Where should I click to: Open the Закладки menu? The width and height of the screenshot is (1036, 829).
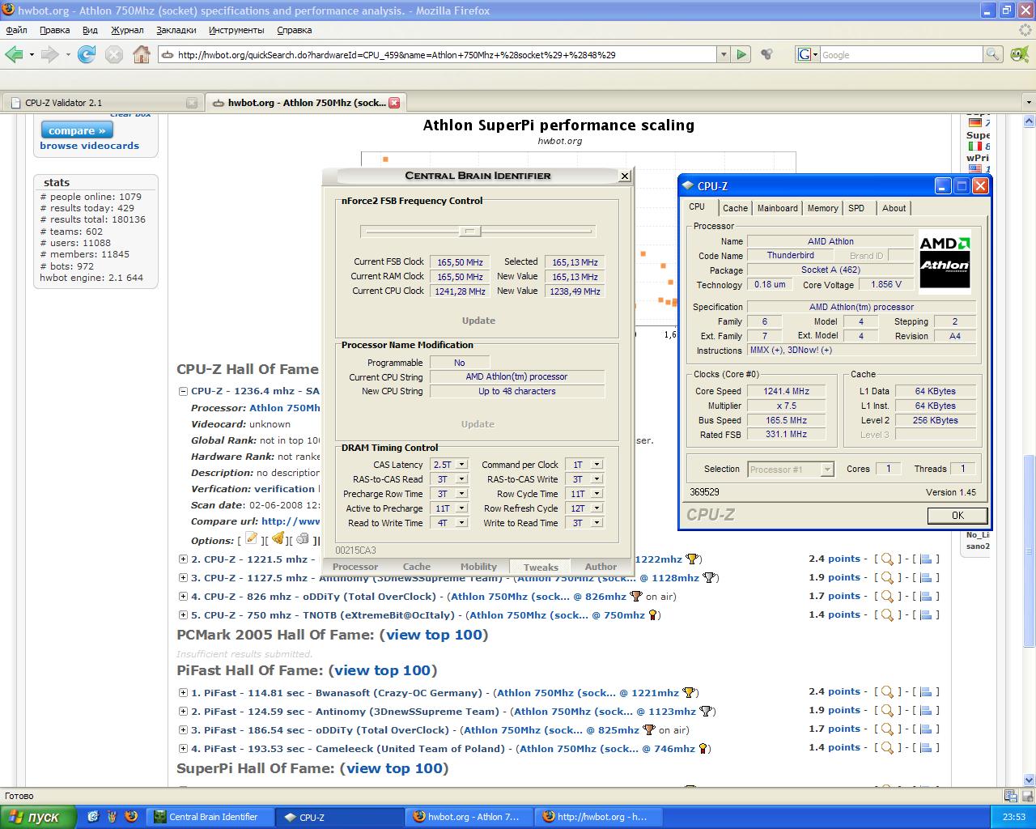point(176,30)
